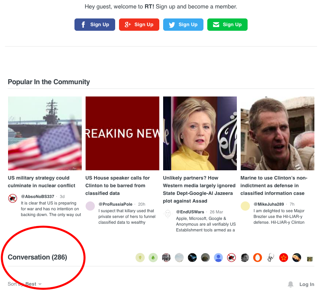Image resolution: width=319 pixels, height=291 pixels.
Task: Sign up with the Facebook button
Action: coord(94,25)
